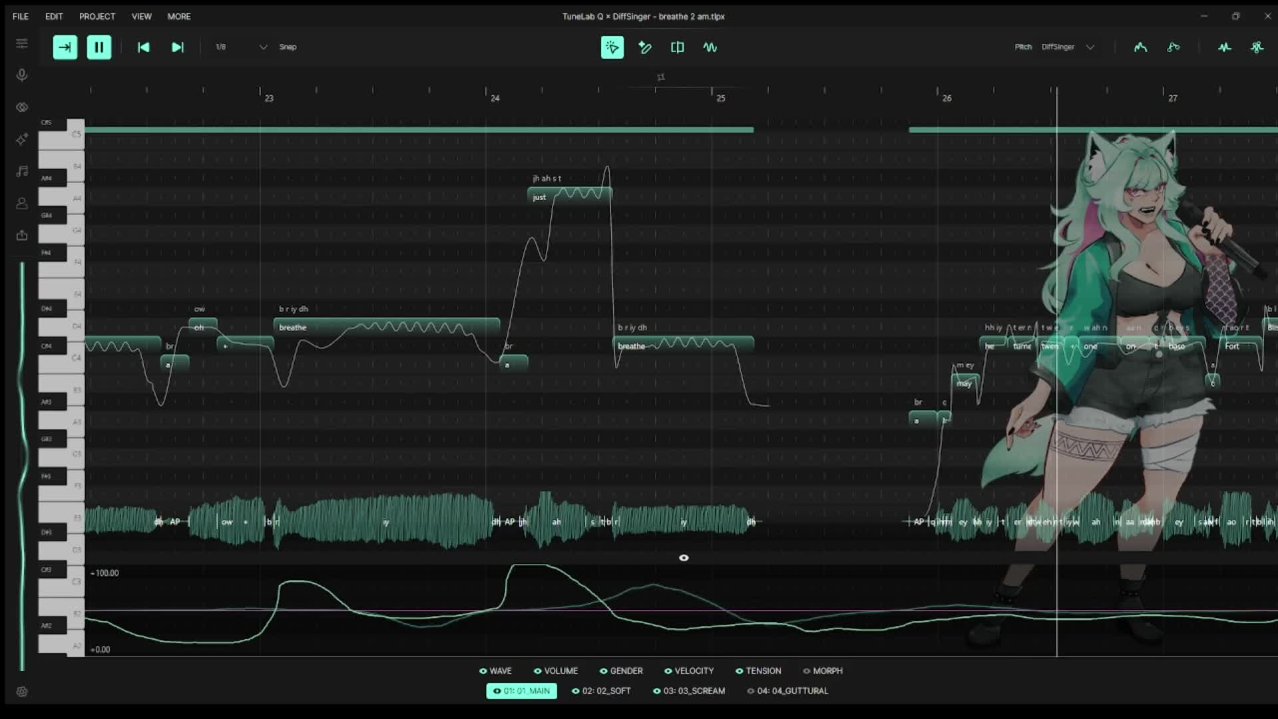Open the Pitch DiffSinger dropdown

(x=1068, y=47)
